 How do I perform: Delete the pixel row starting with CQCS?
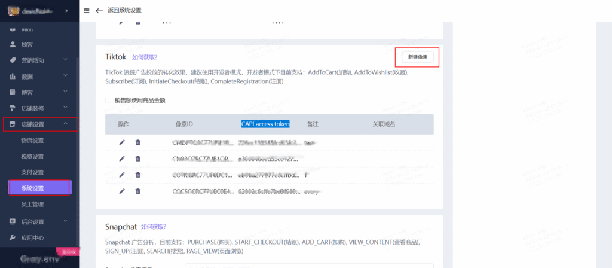pos(138,191)
